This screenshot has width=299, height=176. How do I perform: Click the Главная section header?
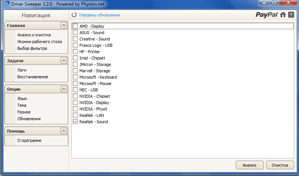pyautogui.click(x=36, y=25)
